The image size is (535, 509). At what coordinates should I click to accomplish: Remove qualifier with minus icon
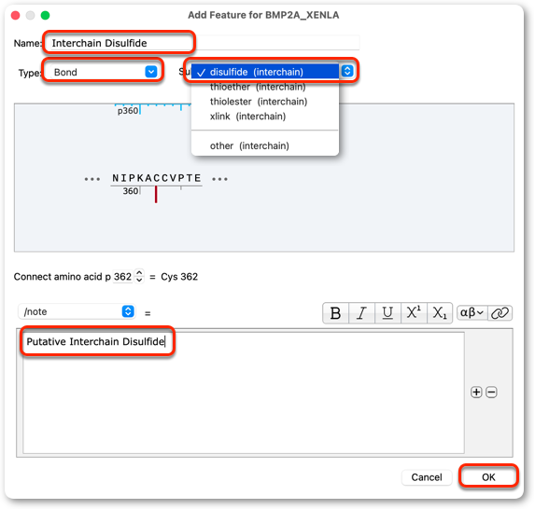pos(491,392)
